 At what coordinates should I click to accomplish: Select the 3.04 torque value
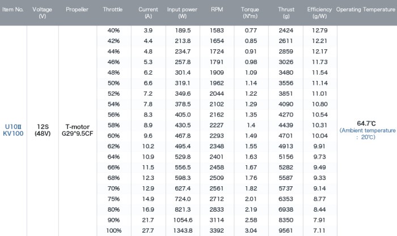click(x=251, y=230)
